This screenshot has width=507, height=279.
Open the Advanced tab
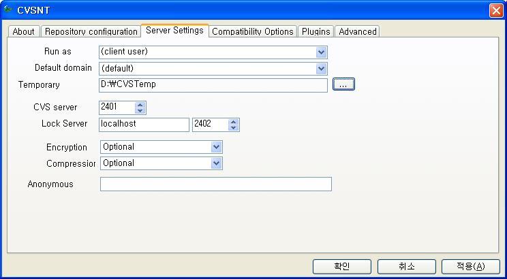pos(358,31)
